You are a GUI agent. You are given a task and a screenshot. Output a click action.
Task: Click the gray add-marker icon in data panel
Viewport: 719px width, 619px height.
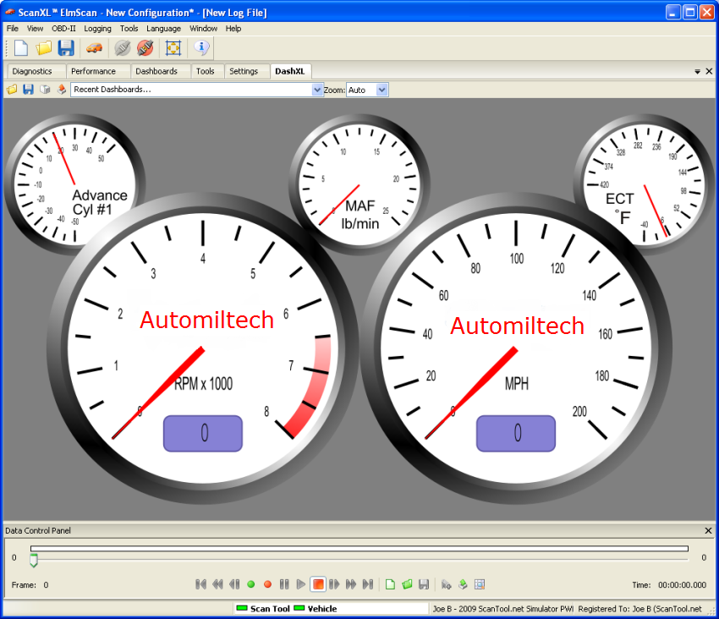(446, 584)
